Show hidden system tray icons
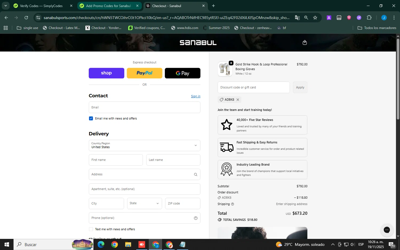Viewport: 400px width, 250px height. pyautogui.click(x=333, y=244)
